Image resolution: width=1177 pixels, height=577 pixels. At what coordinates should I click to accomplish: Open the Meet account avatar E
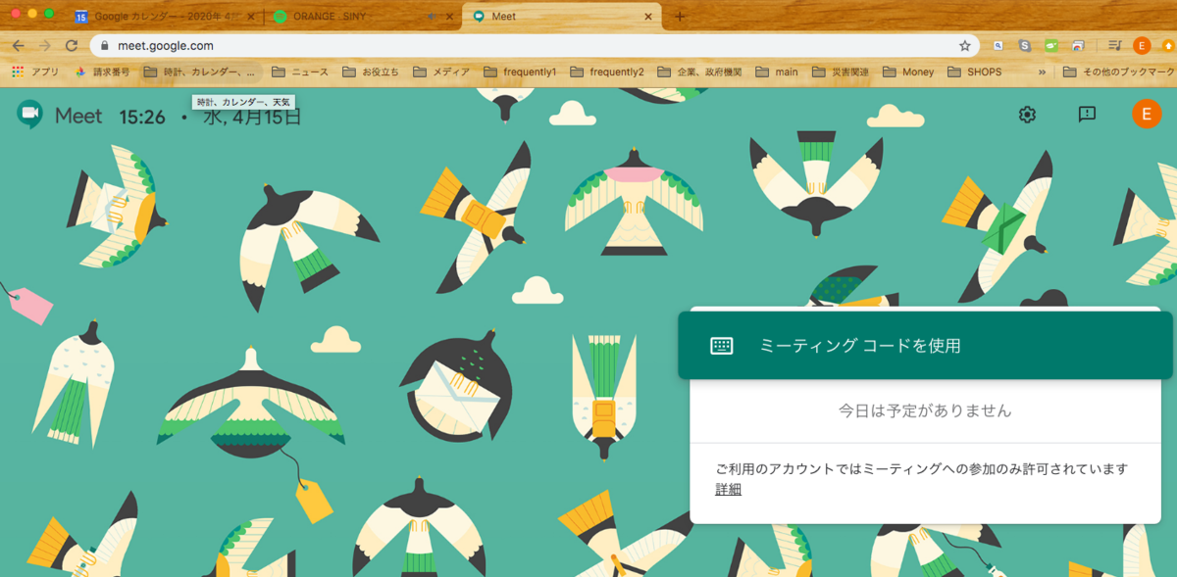coord(1146,114)
